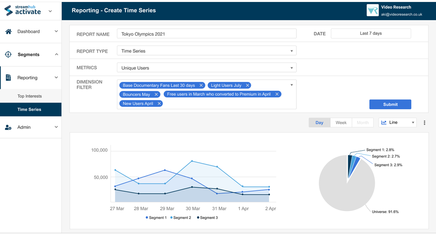The width and height of the screenshot is (436, 236).
Task: Switch chart granularity to Day
Action: pyautogui.click(x=319, y=123)
